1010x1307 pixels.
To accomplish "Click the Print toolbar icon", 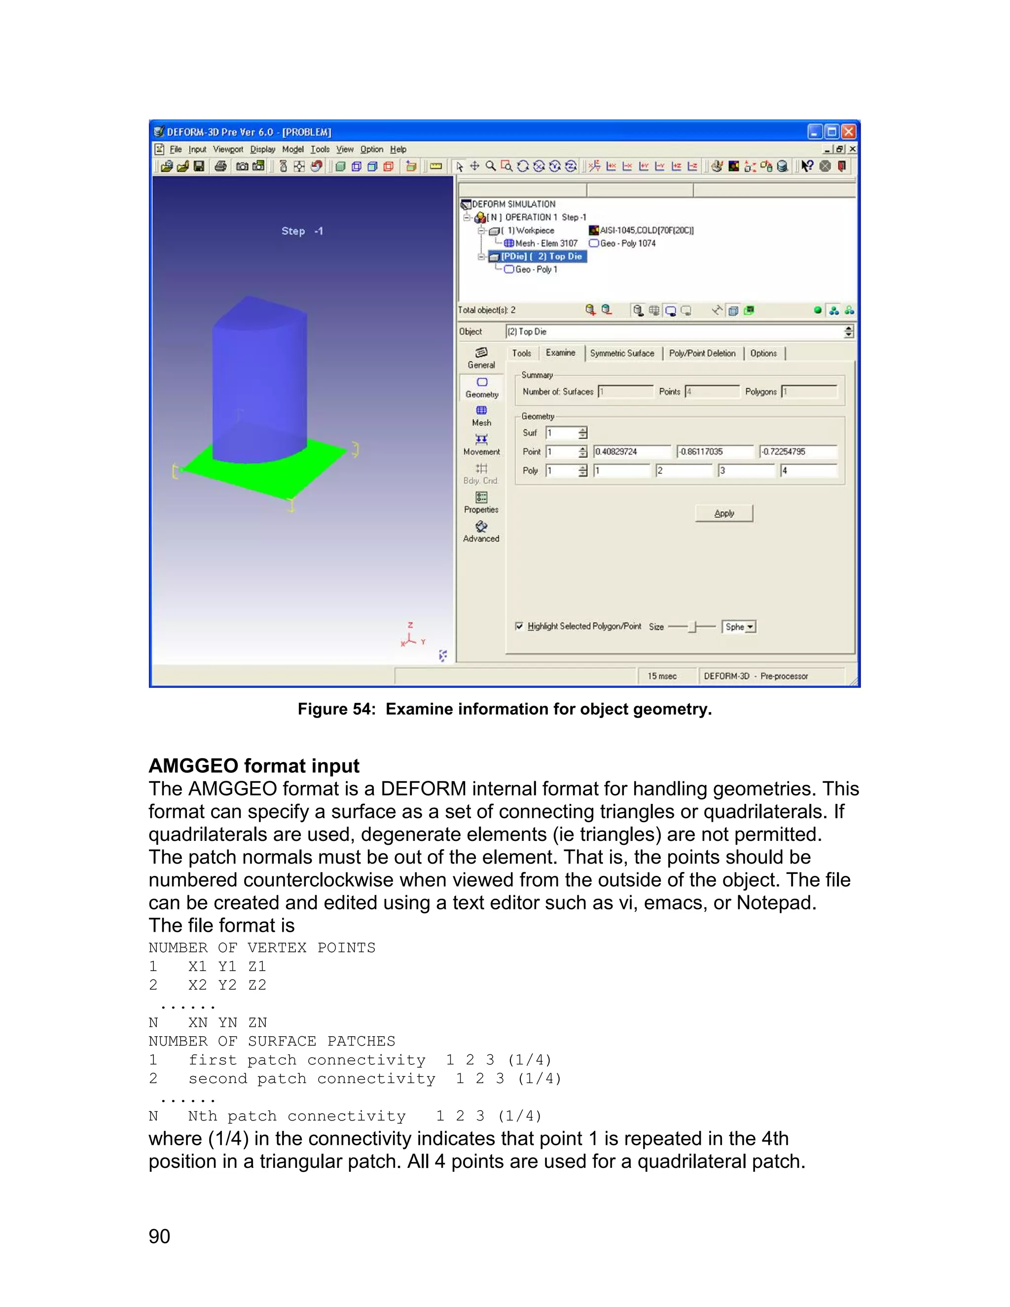I will tap(220, 166).
